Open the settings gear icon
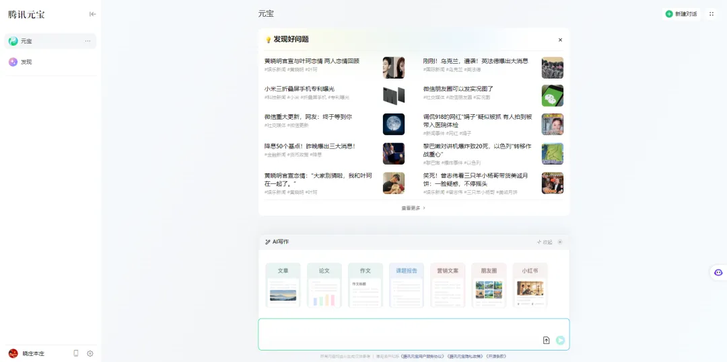This screenshot has width=727, height=362. (x=90, y=353)
